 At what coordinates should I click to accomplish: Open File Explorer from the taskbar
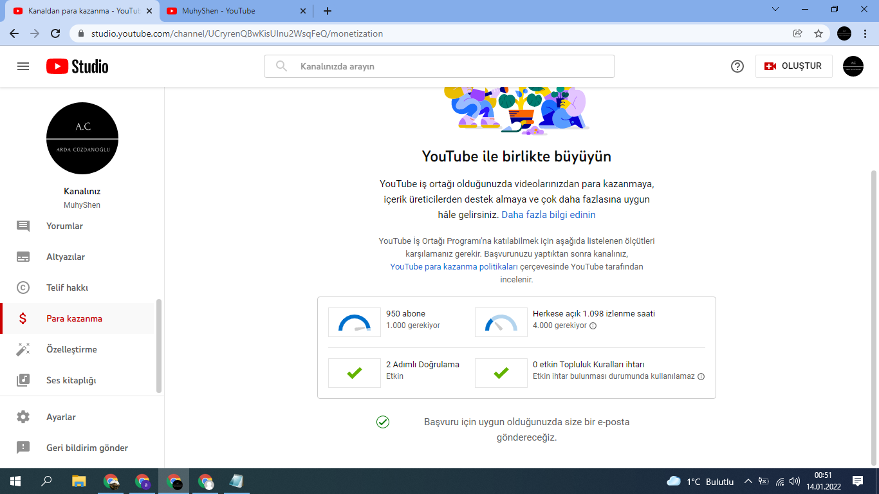coord(79,481)
